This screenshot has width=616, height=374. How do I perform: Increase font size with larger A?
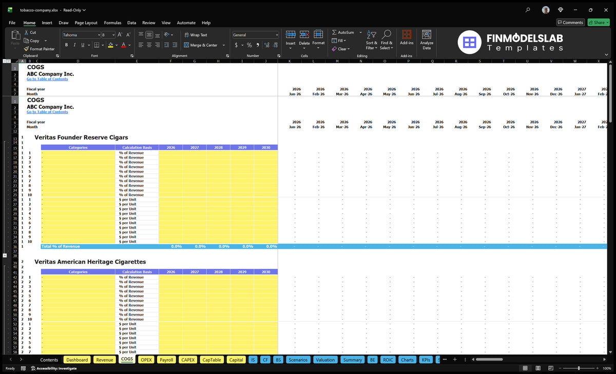120,35
